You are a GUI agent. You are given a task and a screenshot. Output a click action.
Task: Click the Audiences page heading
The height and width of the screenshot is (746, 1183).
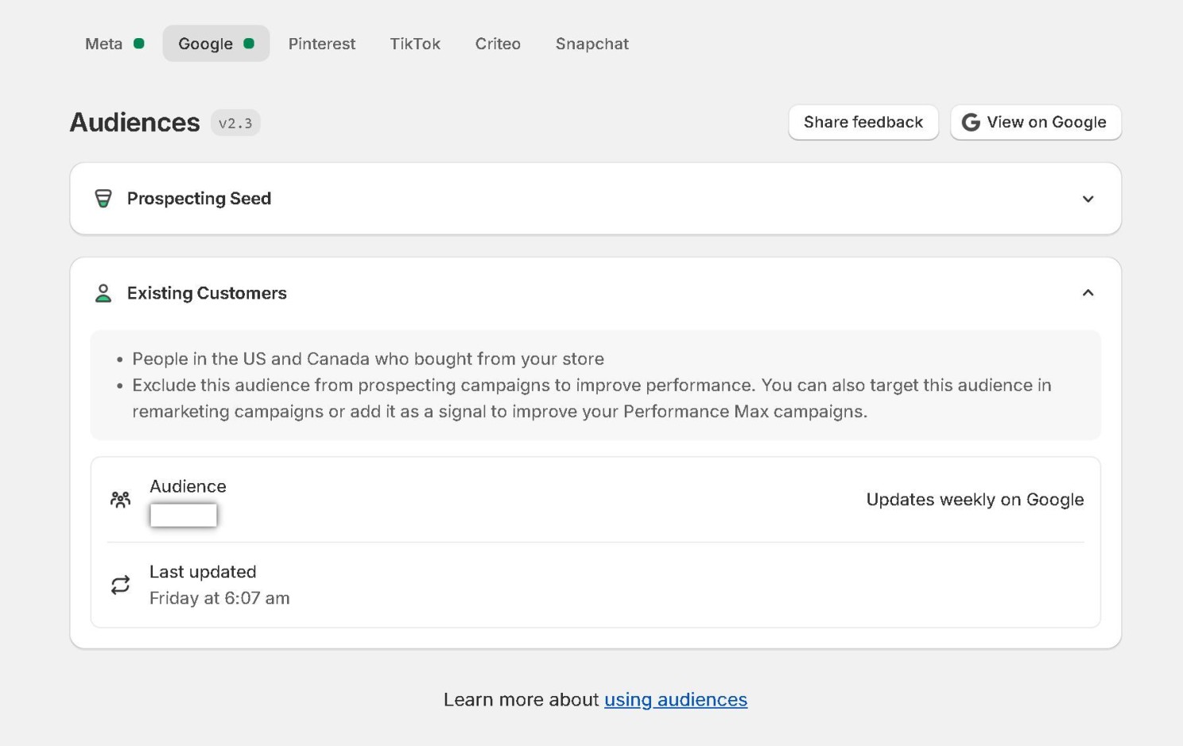(135, 122)
